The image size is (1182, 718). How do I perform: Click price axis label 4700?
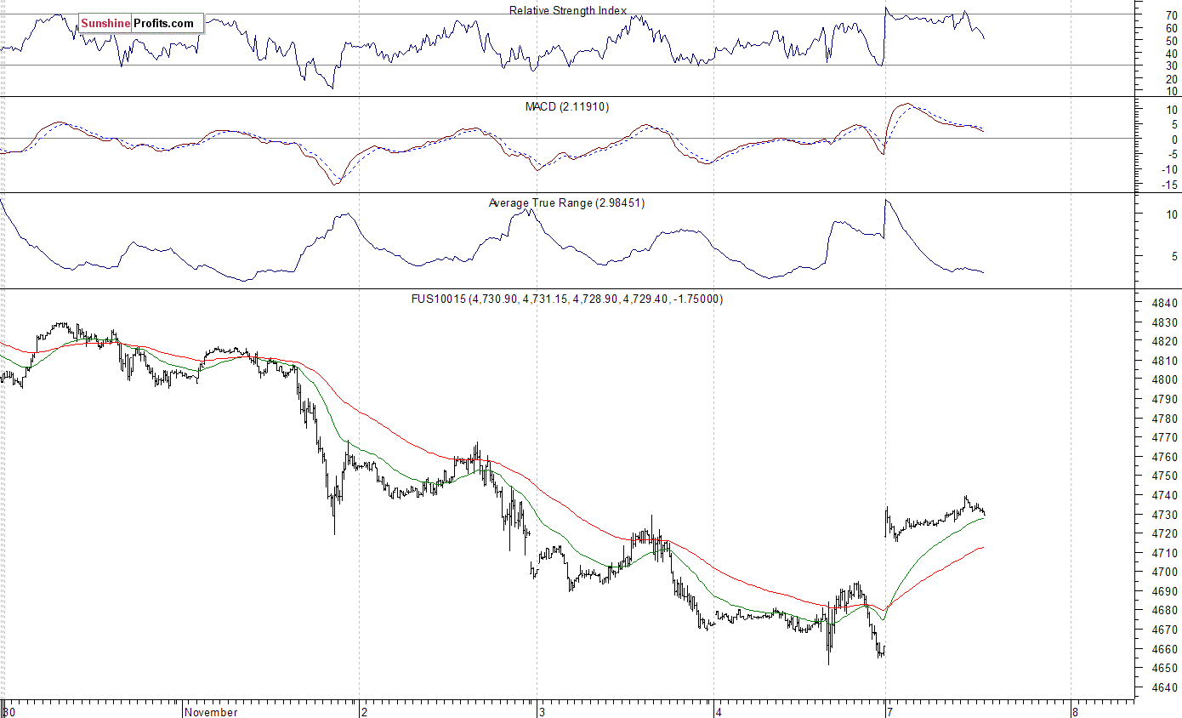click(1166, 573)
